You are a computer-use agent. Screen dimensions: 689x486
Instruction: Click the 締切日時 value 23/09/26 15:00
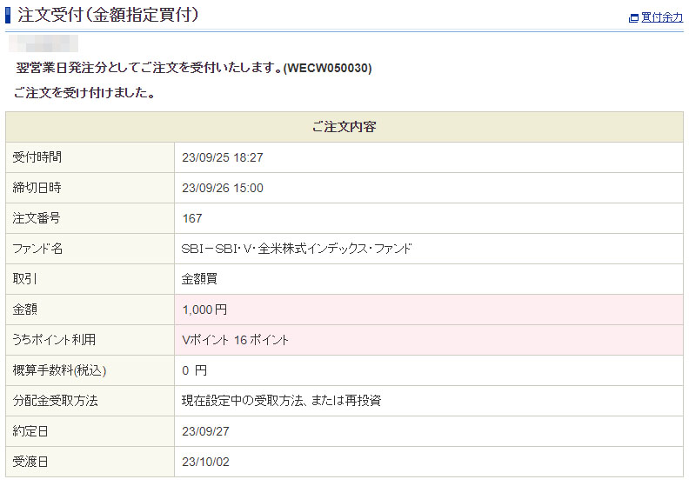tap(223, 188)
